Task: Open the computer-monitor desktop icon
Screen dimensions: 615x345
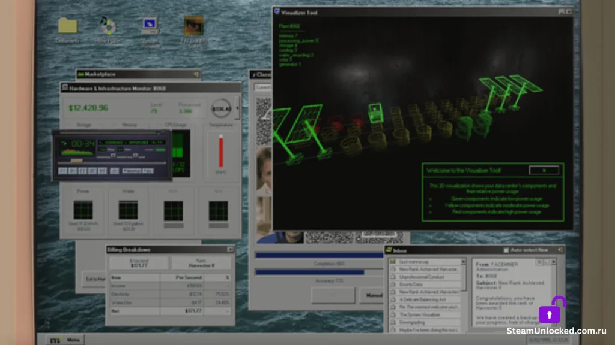Action: point(150,26)
